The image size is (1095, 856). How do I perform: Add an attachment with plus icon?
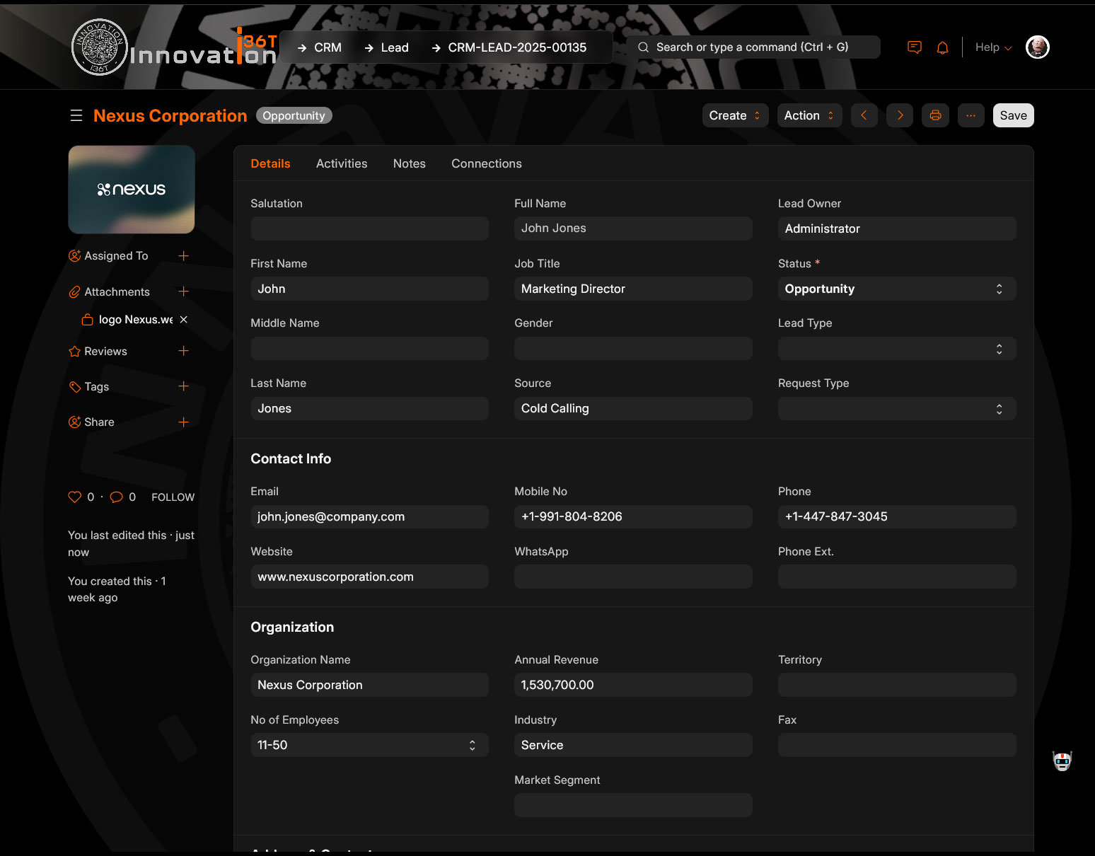pyautogui.click(x=183, y=291)
